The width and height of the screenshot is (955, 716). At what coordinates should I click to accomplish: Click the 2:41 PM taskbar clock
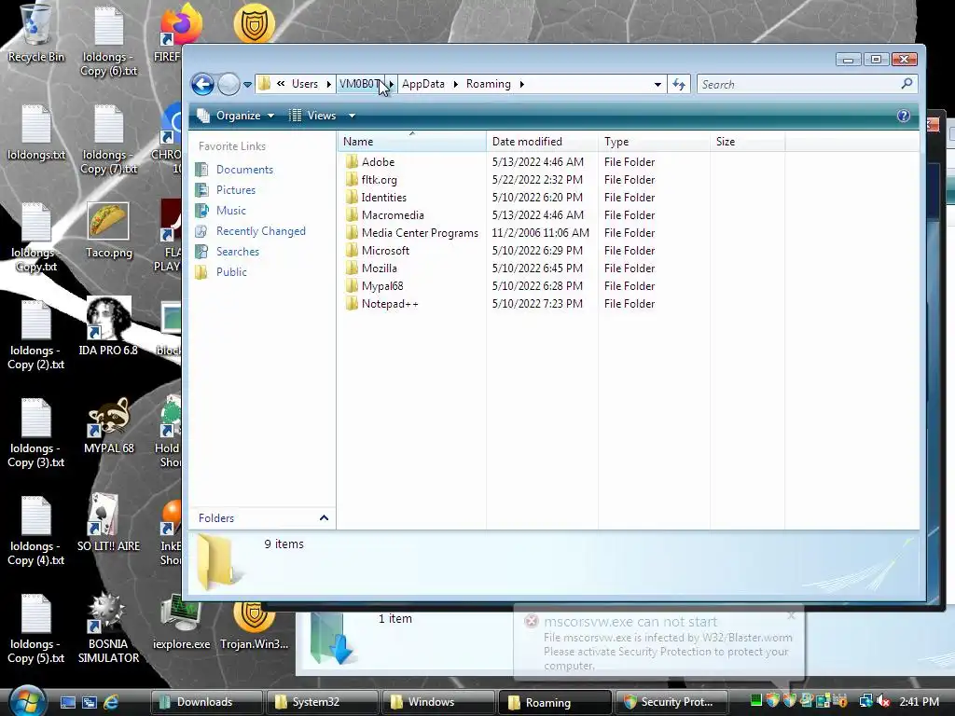919,702
